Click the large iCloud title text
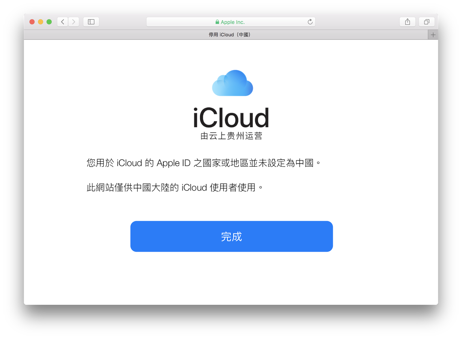Screen dimensions: 462x339 231,118
